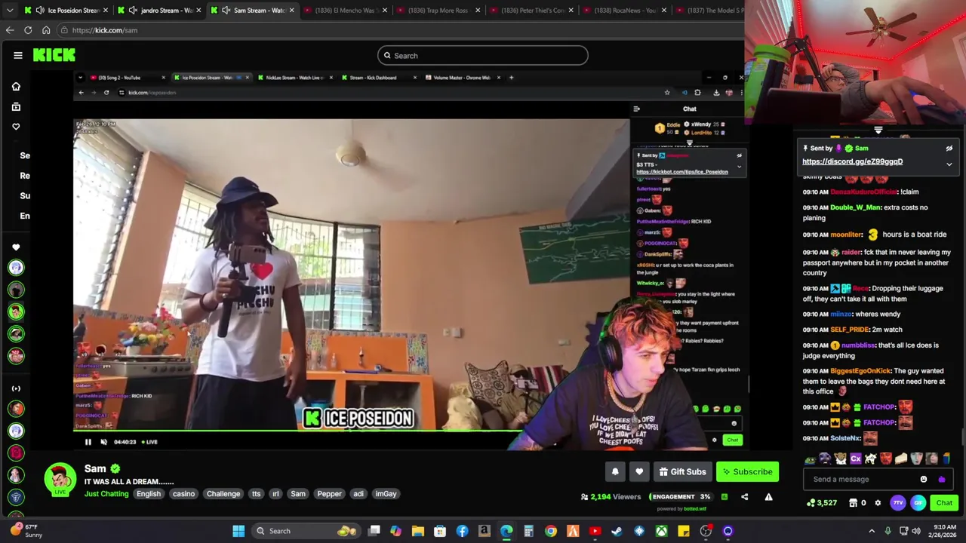
Task: Hide the pinned message by Sam
Action: pos(949,149)
